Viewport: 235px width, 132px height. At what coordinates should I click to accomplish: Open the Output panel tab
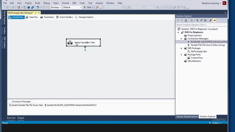click(21, 118)
